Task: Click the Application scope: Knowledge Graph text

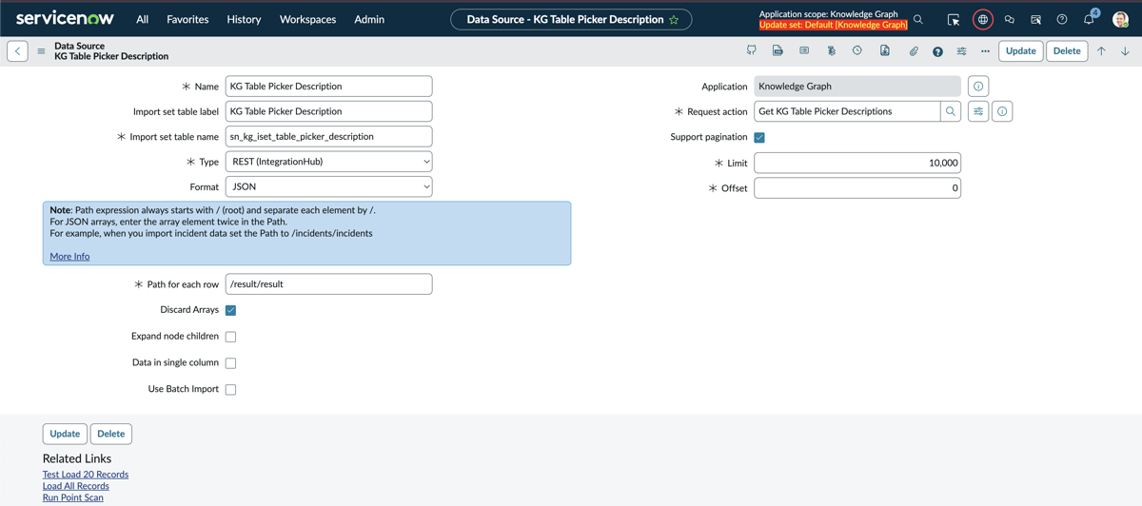Action: click(x=828, y=14)
